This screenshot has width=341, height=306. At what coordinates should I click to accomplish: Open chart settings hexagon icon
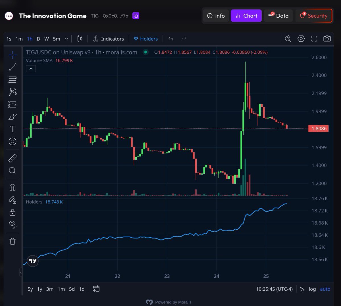(x=301, y=39)
